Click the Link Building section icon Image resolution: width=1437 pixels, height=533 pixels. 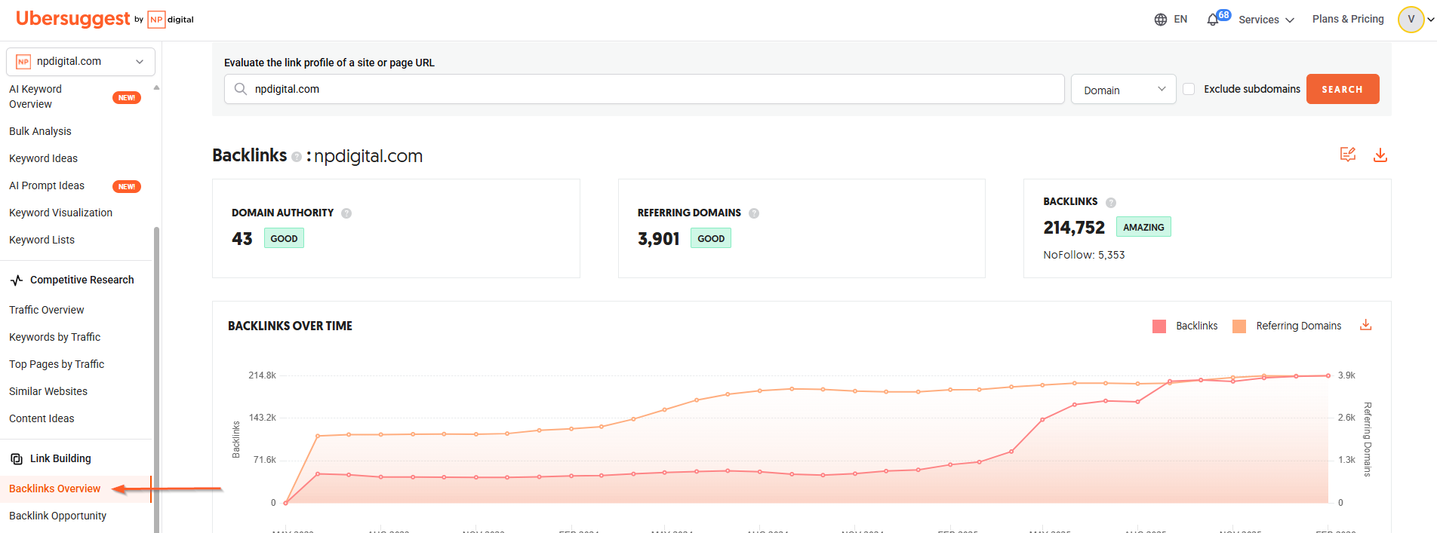pyautogui.click(x=17, y=459)
